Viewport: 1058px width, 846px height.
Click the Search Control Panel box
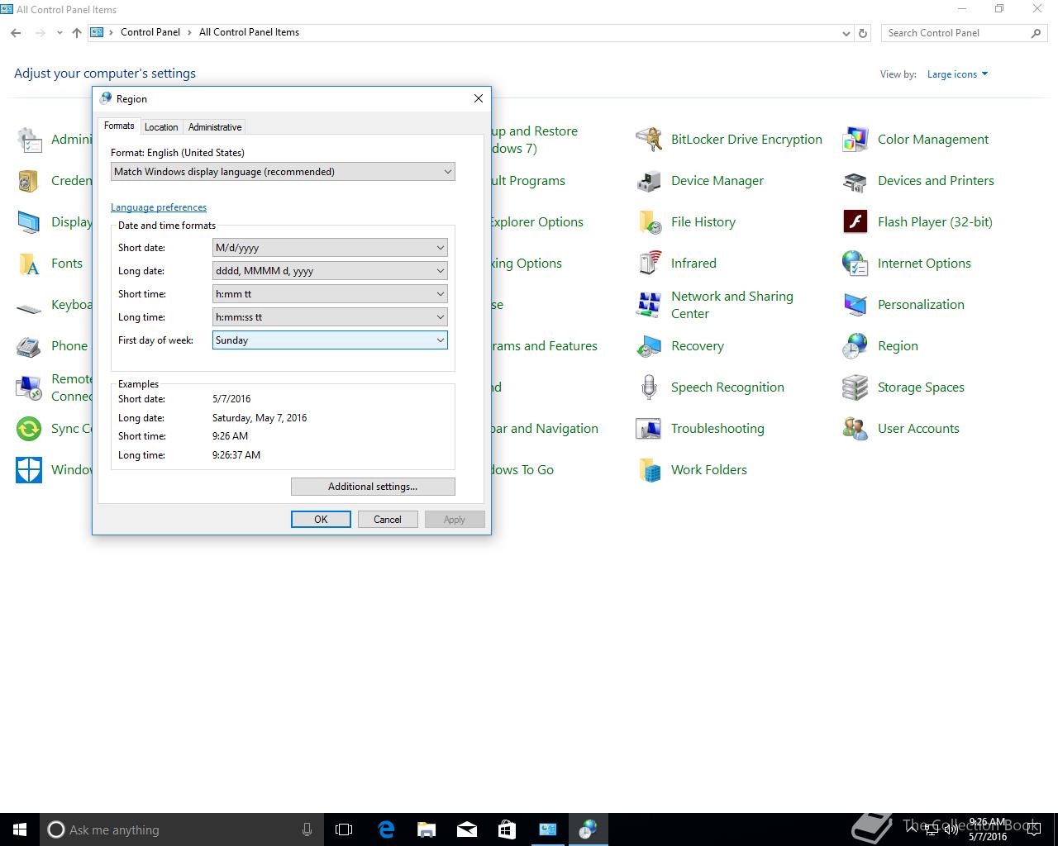(964, 33)
